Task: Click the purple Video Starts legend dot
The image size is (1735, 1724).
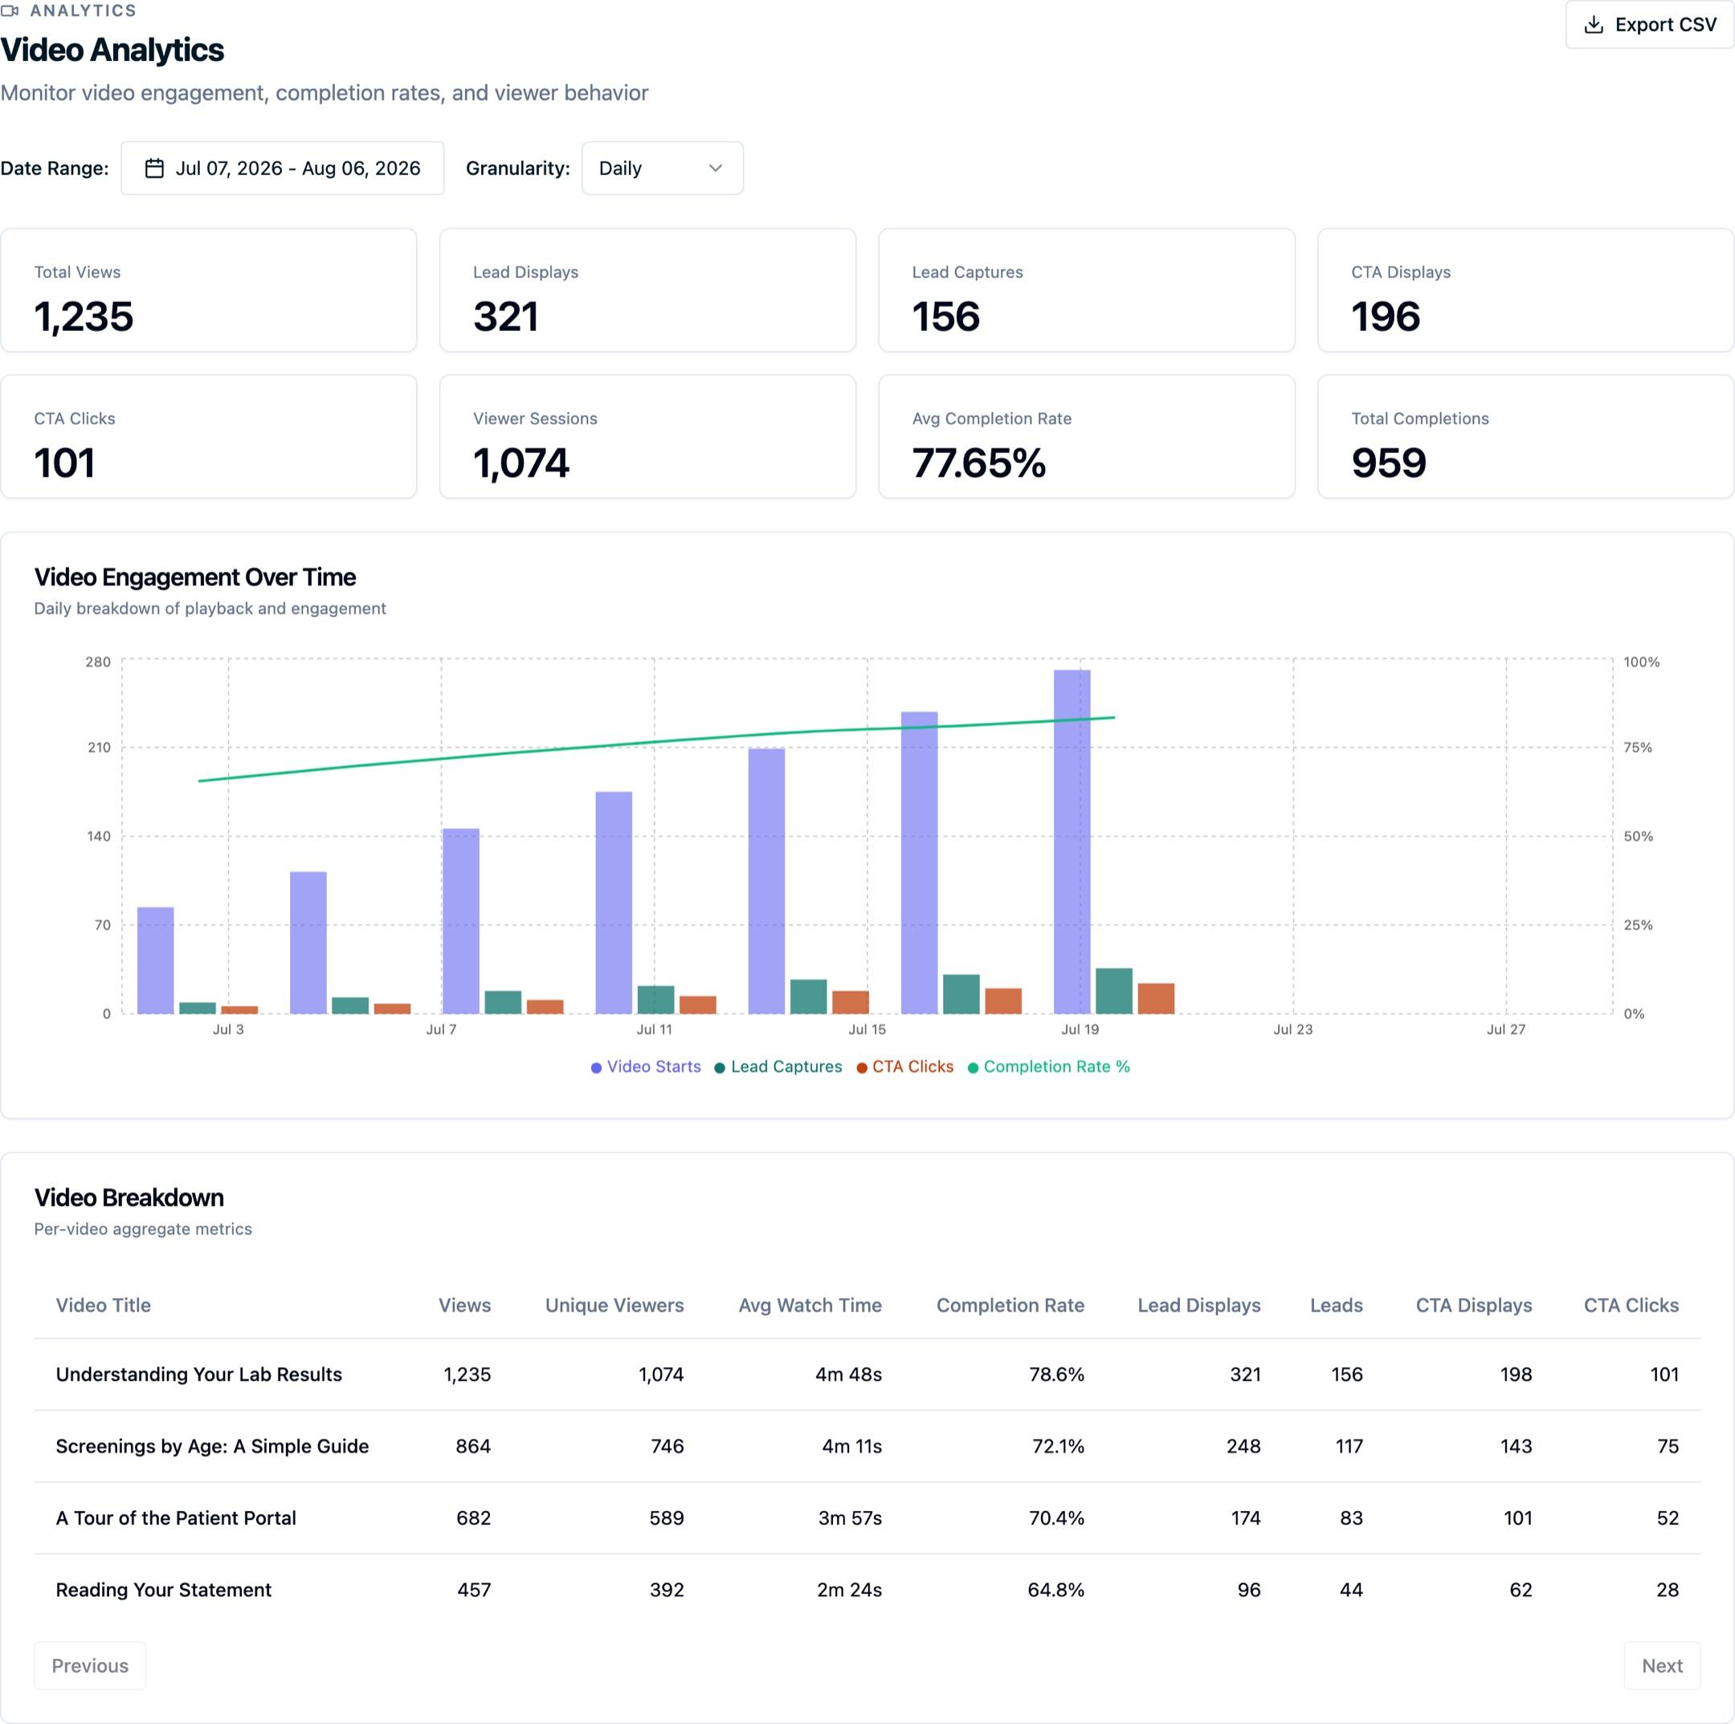Action: pos(596,1068)
